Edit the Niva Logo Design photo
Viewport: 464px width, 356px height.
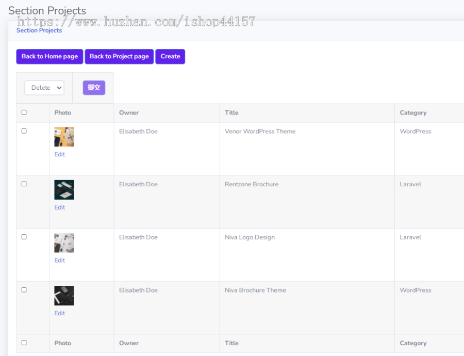click(59, 261)
